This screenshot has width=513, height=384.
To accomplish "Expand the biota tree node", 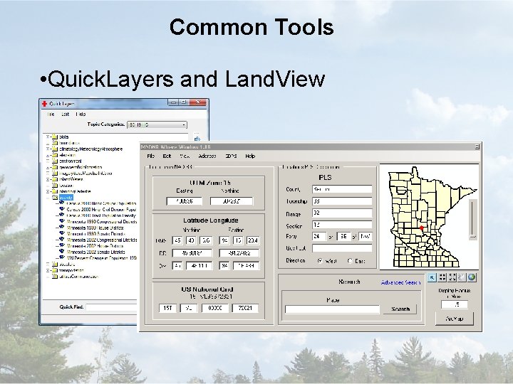I will click(48, 137).
